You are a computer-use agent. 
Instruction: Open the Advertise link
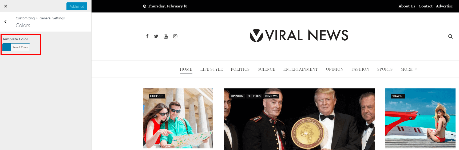(444, 6)
